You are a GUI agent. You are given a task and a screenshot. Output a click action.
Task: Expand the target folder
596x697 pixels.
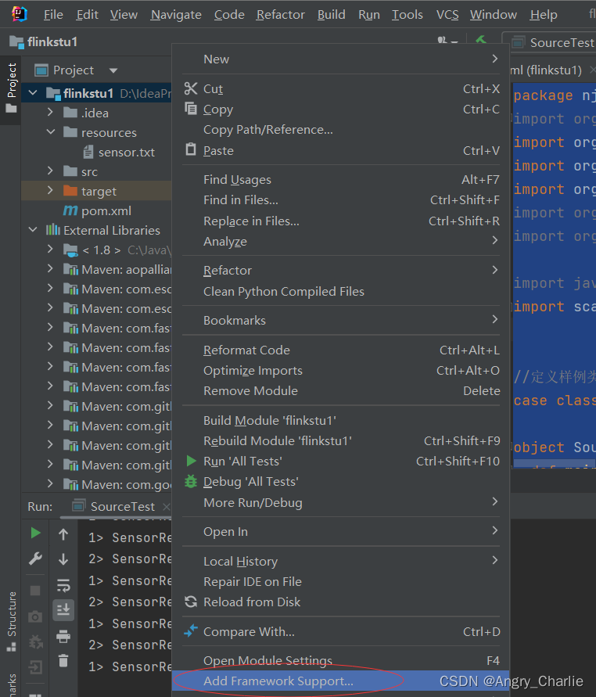click(50, 190)
